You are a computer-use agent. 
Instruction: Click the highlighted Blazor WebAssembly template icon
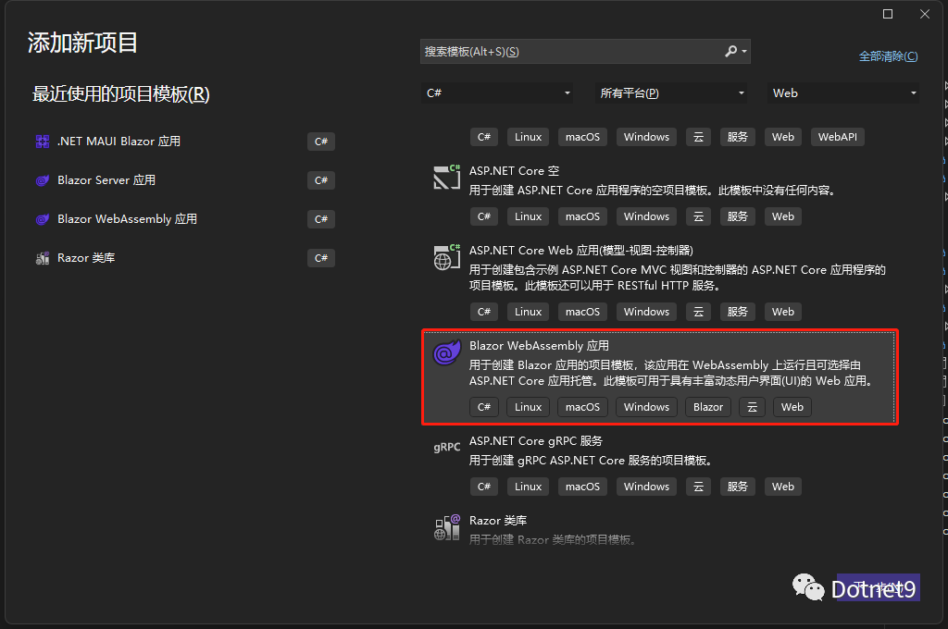[x=447, y=352]
